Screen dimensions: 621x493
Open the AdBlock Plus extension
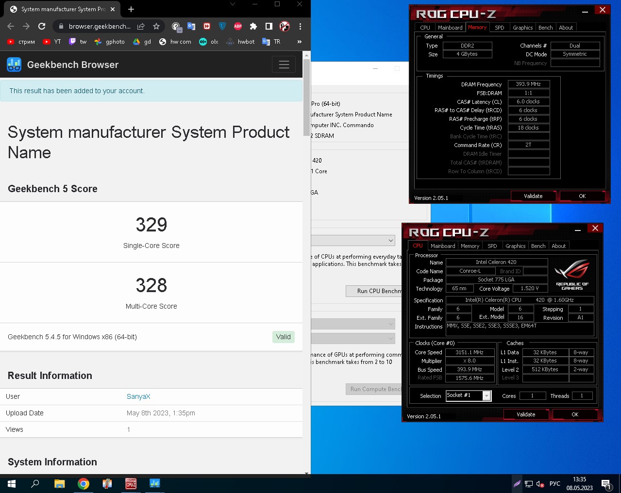click(238, 26)
